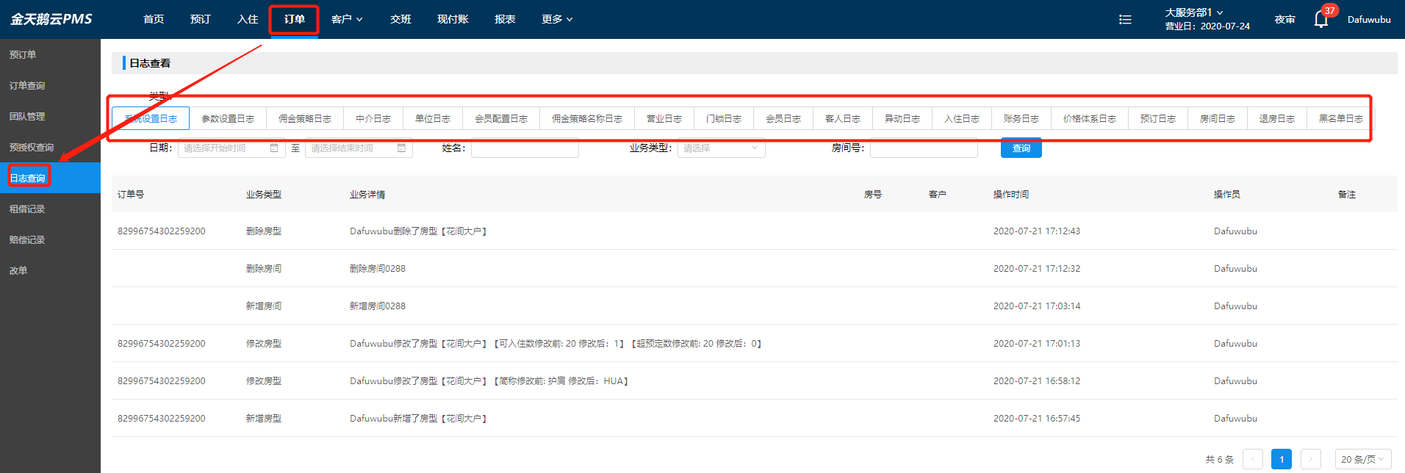Switch department via 大服务部1 dropdown
Image resolution: width=1405 pixels, height=473 pixels.
click(1194, 12)
